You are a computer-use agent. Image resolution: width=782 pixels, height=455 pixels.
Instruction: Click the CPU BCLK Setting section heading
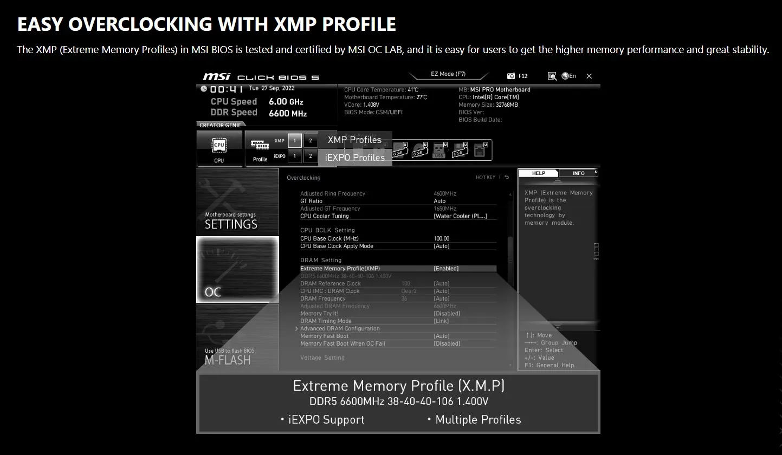click(327, 230)
